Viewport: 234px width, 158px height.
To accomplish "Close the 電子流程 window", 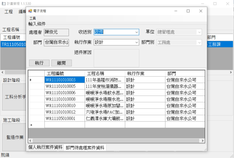I will [x=201, y=11].
